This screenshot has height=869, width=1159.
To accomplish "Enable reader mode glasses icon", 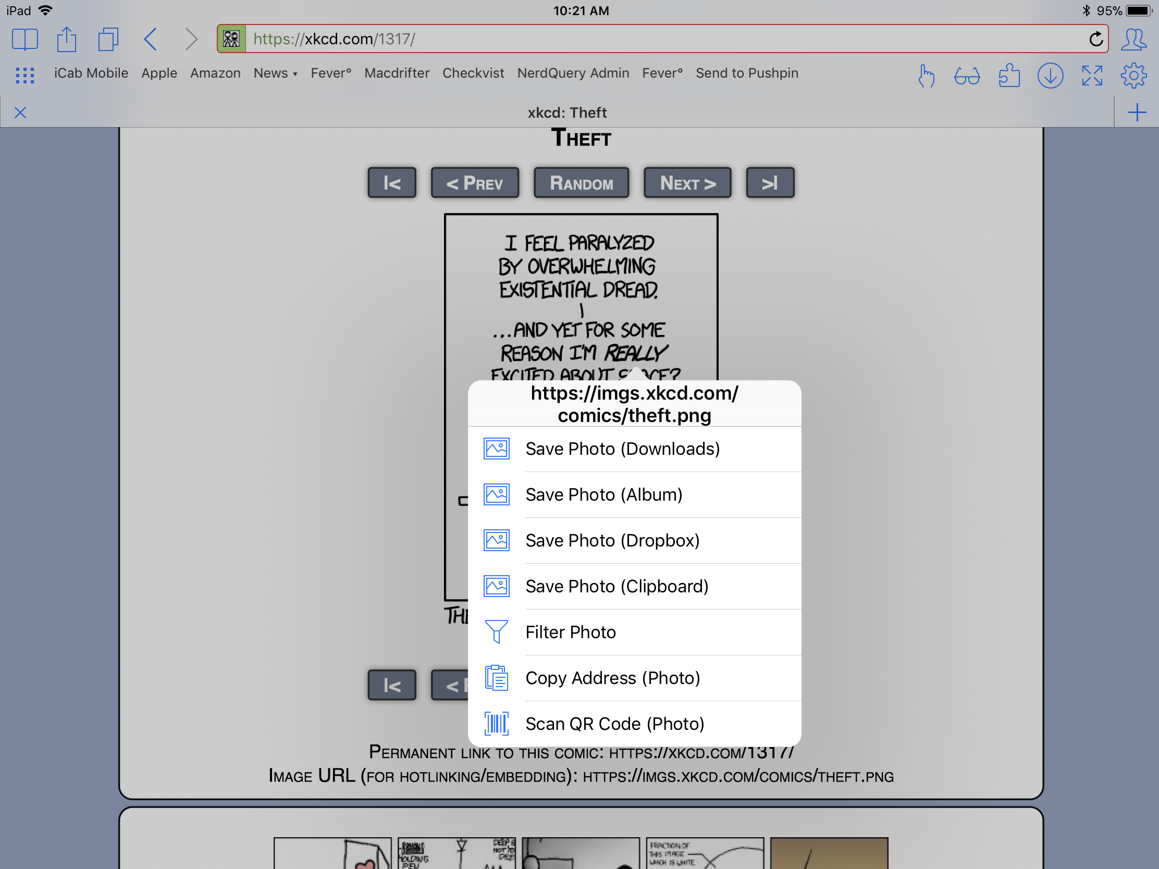I will pos(967,77).
